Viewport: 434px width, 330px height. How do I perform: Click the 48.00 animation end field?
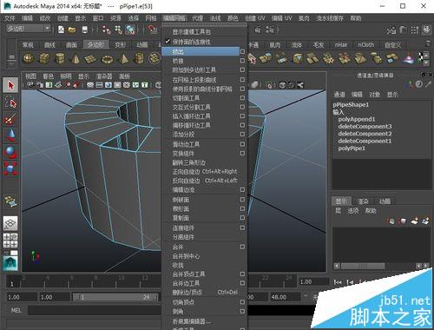(x=285, y=297)
